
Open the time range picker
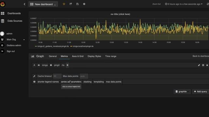pos(184,4)
